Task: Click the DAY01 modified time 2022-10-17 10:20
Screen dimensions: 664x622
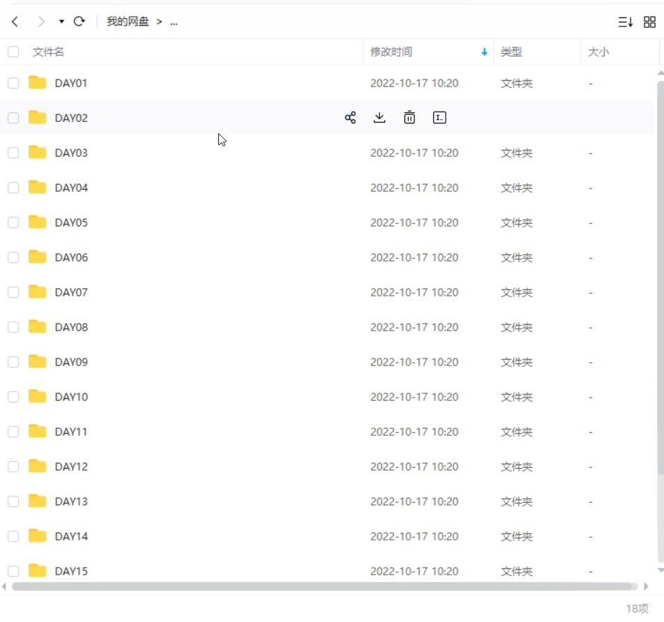Action: (414, 84)
